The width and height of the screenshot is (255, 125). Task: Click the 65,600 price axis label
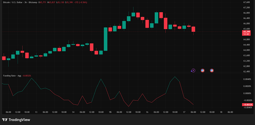pos(247,29)
